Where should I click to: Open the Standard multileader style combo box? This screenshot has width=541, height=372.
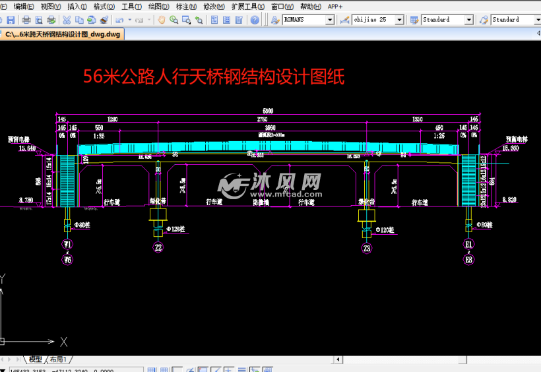tap(516, 20)
